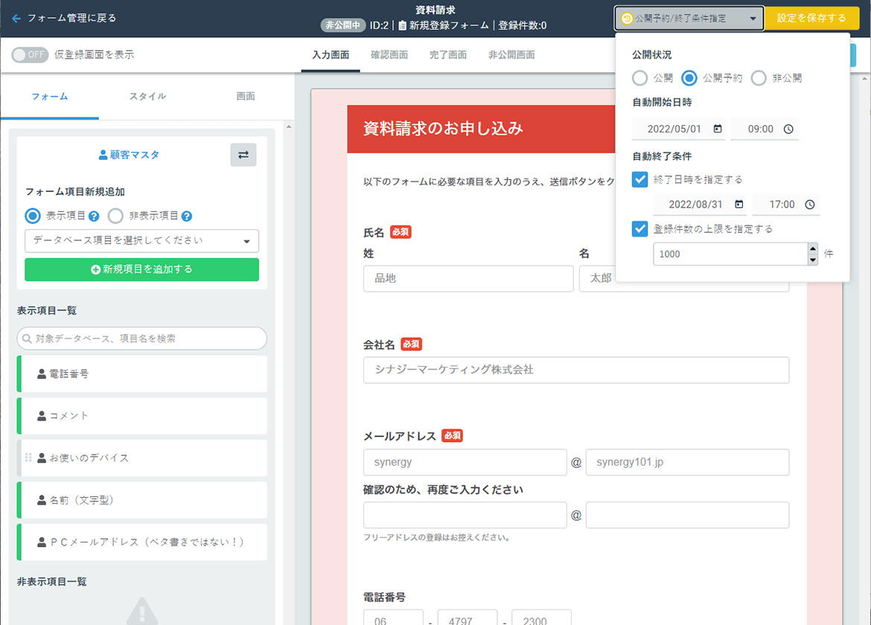
Task: Click the email local-part field showing synergy
Action: (x=465, y=462)
